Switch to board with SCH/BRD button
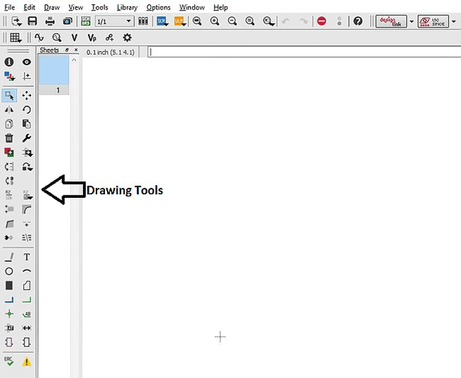The width and height of the screenshot is (461, 378). pyautogui.click(x=86, y=22)
